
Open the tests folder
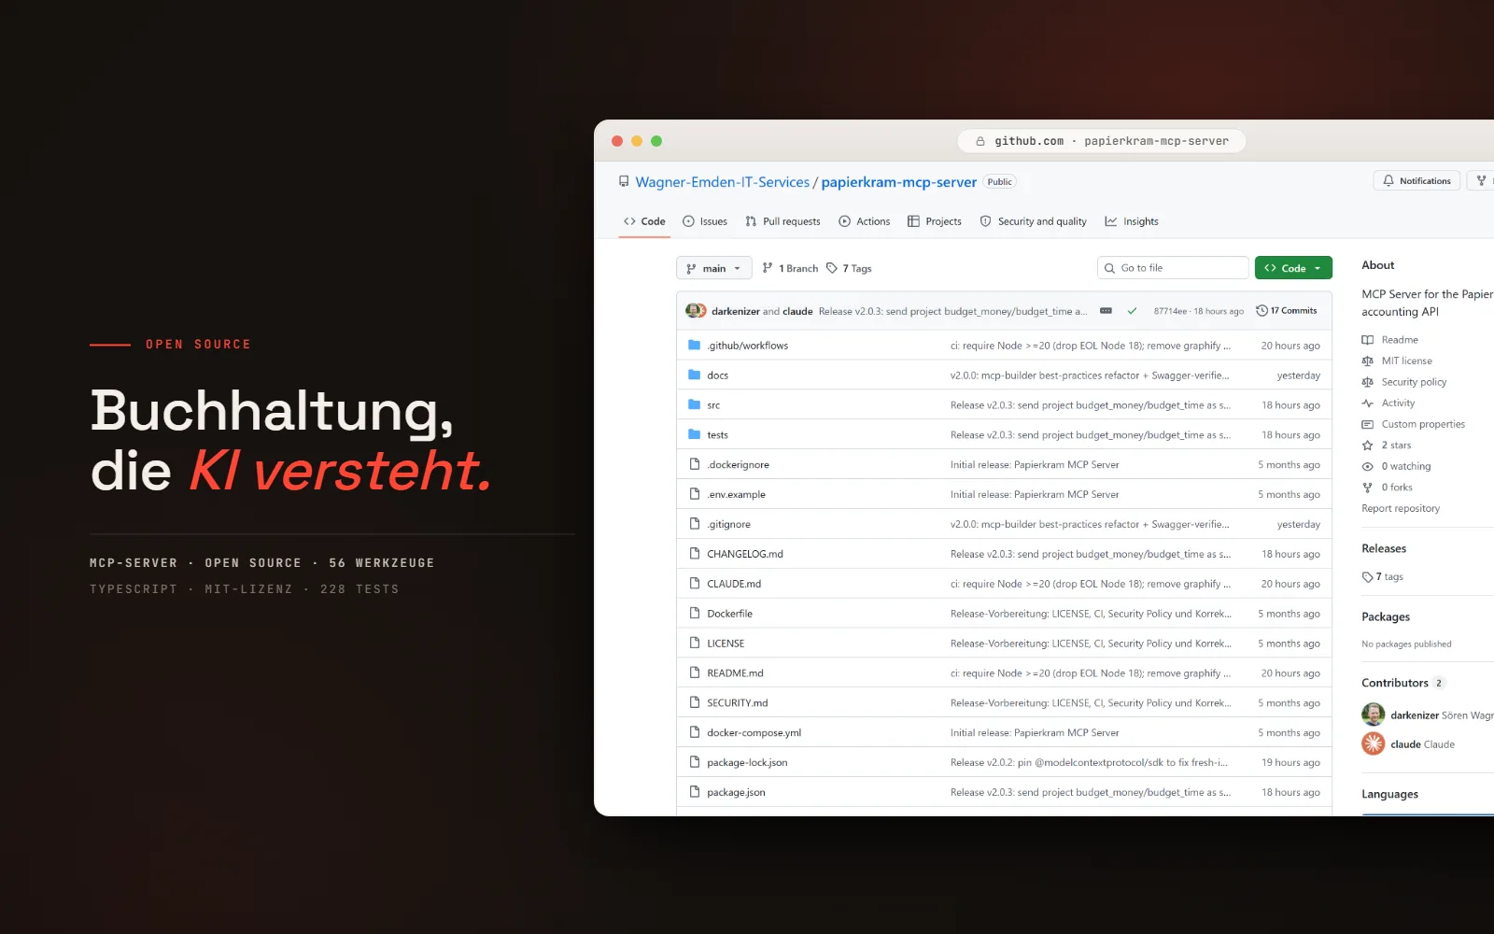pos(717,435)
